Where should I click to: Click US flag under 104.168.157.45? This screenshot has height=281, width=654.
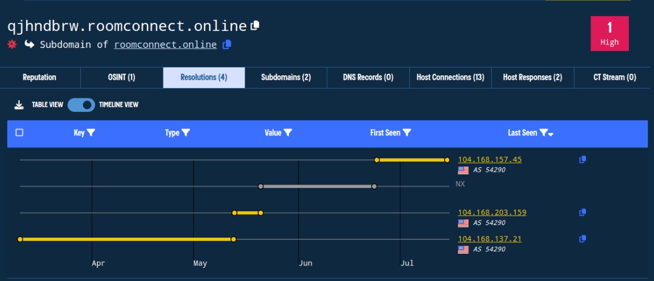(x=463, y=170)
